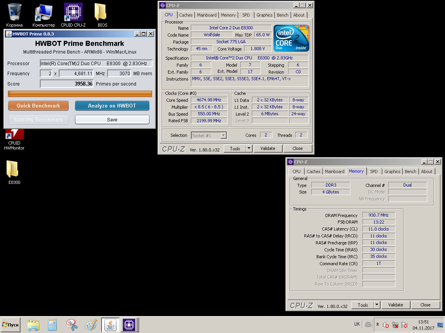Switch to Caches tab in Memory CPU-Z window
The width and height of the screenshot is (445, 333).
313,172
